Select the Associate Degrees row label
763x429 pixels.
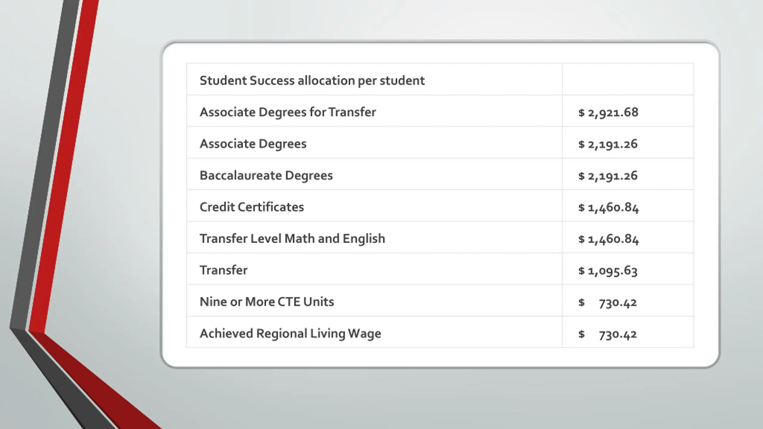pyautogui.click(x=253, y=144)
